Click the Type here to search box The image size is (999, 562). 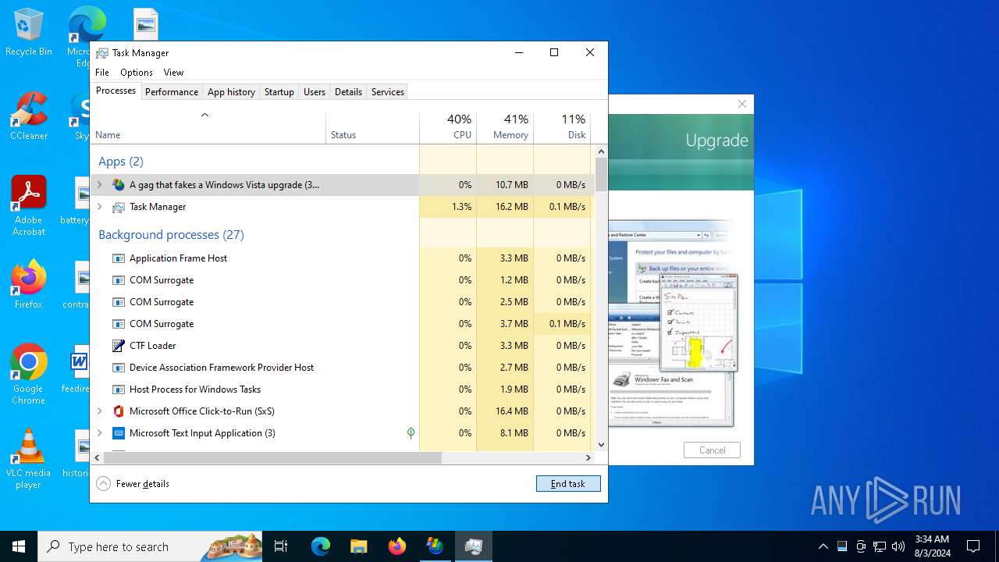150,546
